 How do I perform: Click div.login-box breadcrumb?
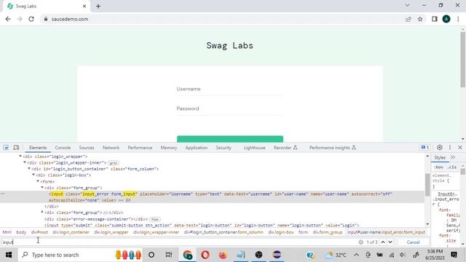click(x=281, y=232)
